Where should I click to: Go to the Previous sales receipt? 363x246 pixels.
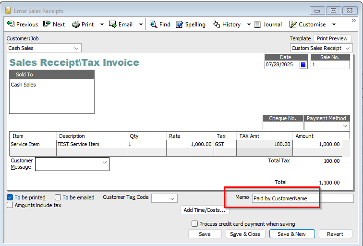(x=23, y=25)
